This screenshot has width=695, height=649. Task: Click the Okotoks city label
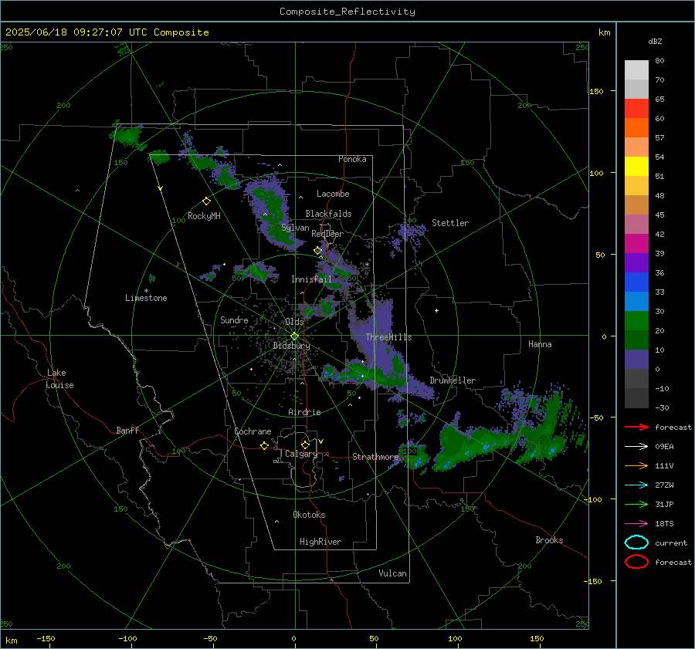pyautogui.click(x=309, y=515)
